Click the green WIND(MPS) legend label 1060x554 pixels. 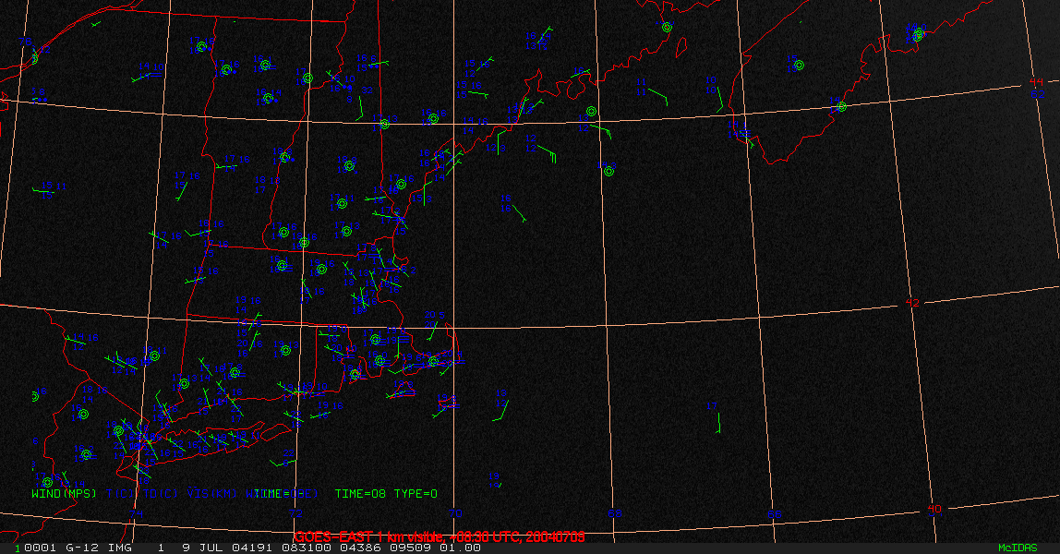(65, 494)
